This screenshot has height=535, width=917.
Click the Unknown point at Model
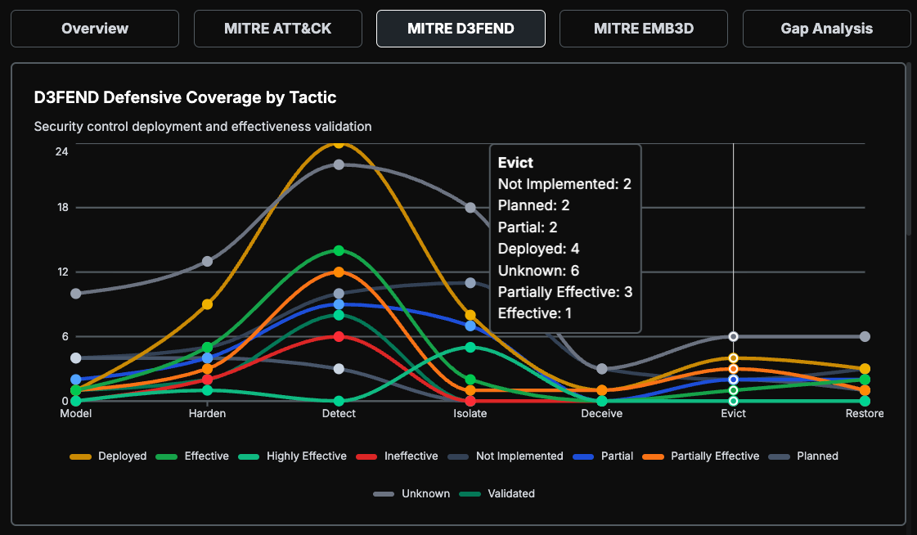click(x=76, y=293)
